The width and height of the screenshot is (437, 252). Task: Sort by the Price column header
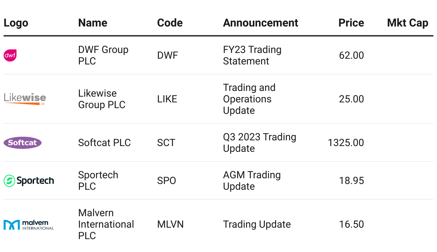(351, 23)
